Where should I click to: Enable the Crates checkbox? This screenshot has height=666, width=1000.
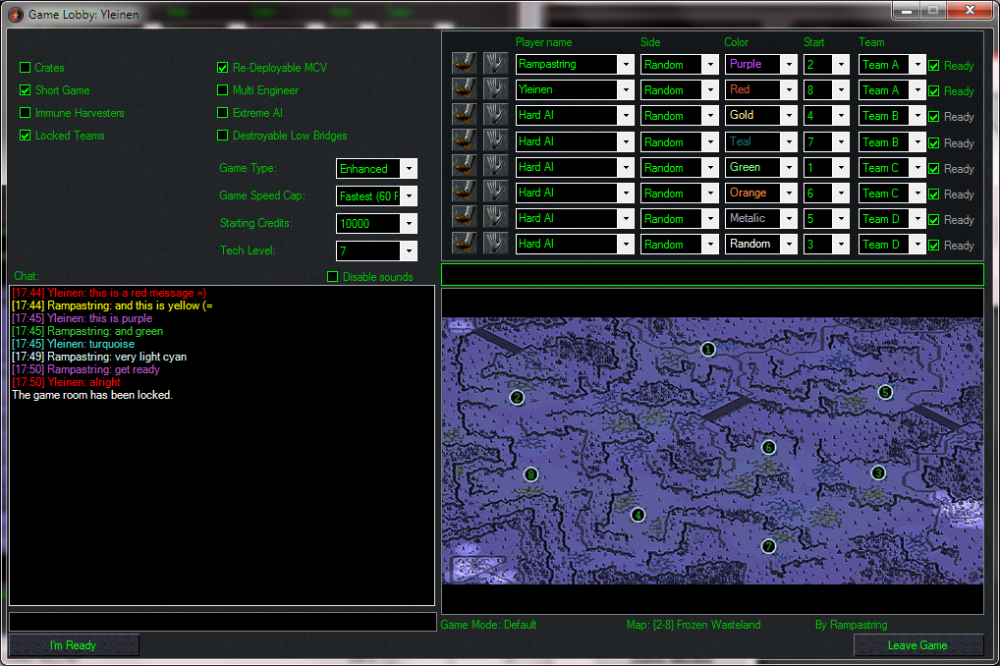(26, 68)
